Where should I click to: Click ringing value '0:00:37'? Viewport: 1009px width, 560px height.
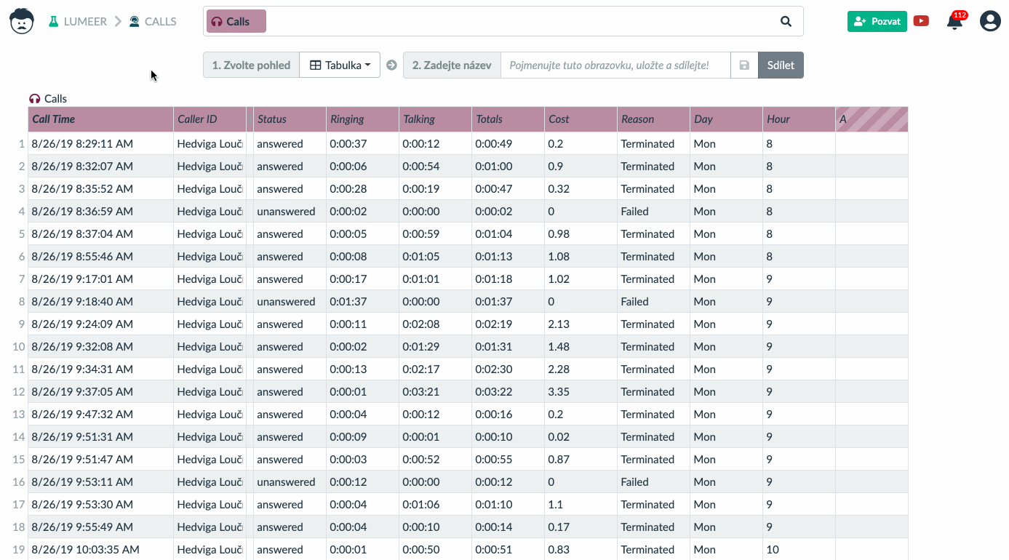pos(362,144)
